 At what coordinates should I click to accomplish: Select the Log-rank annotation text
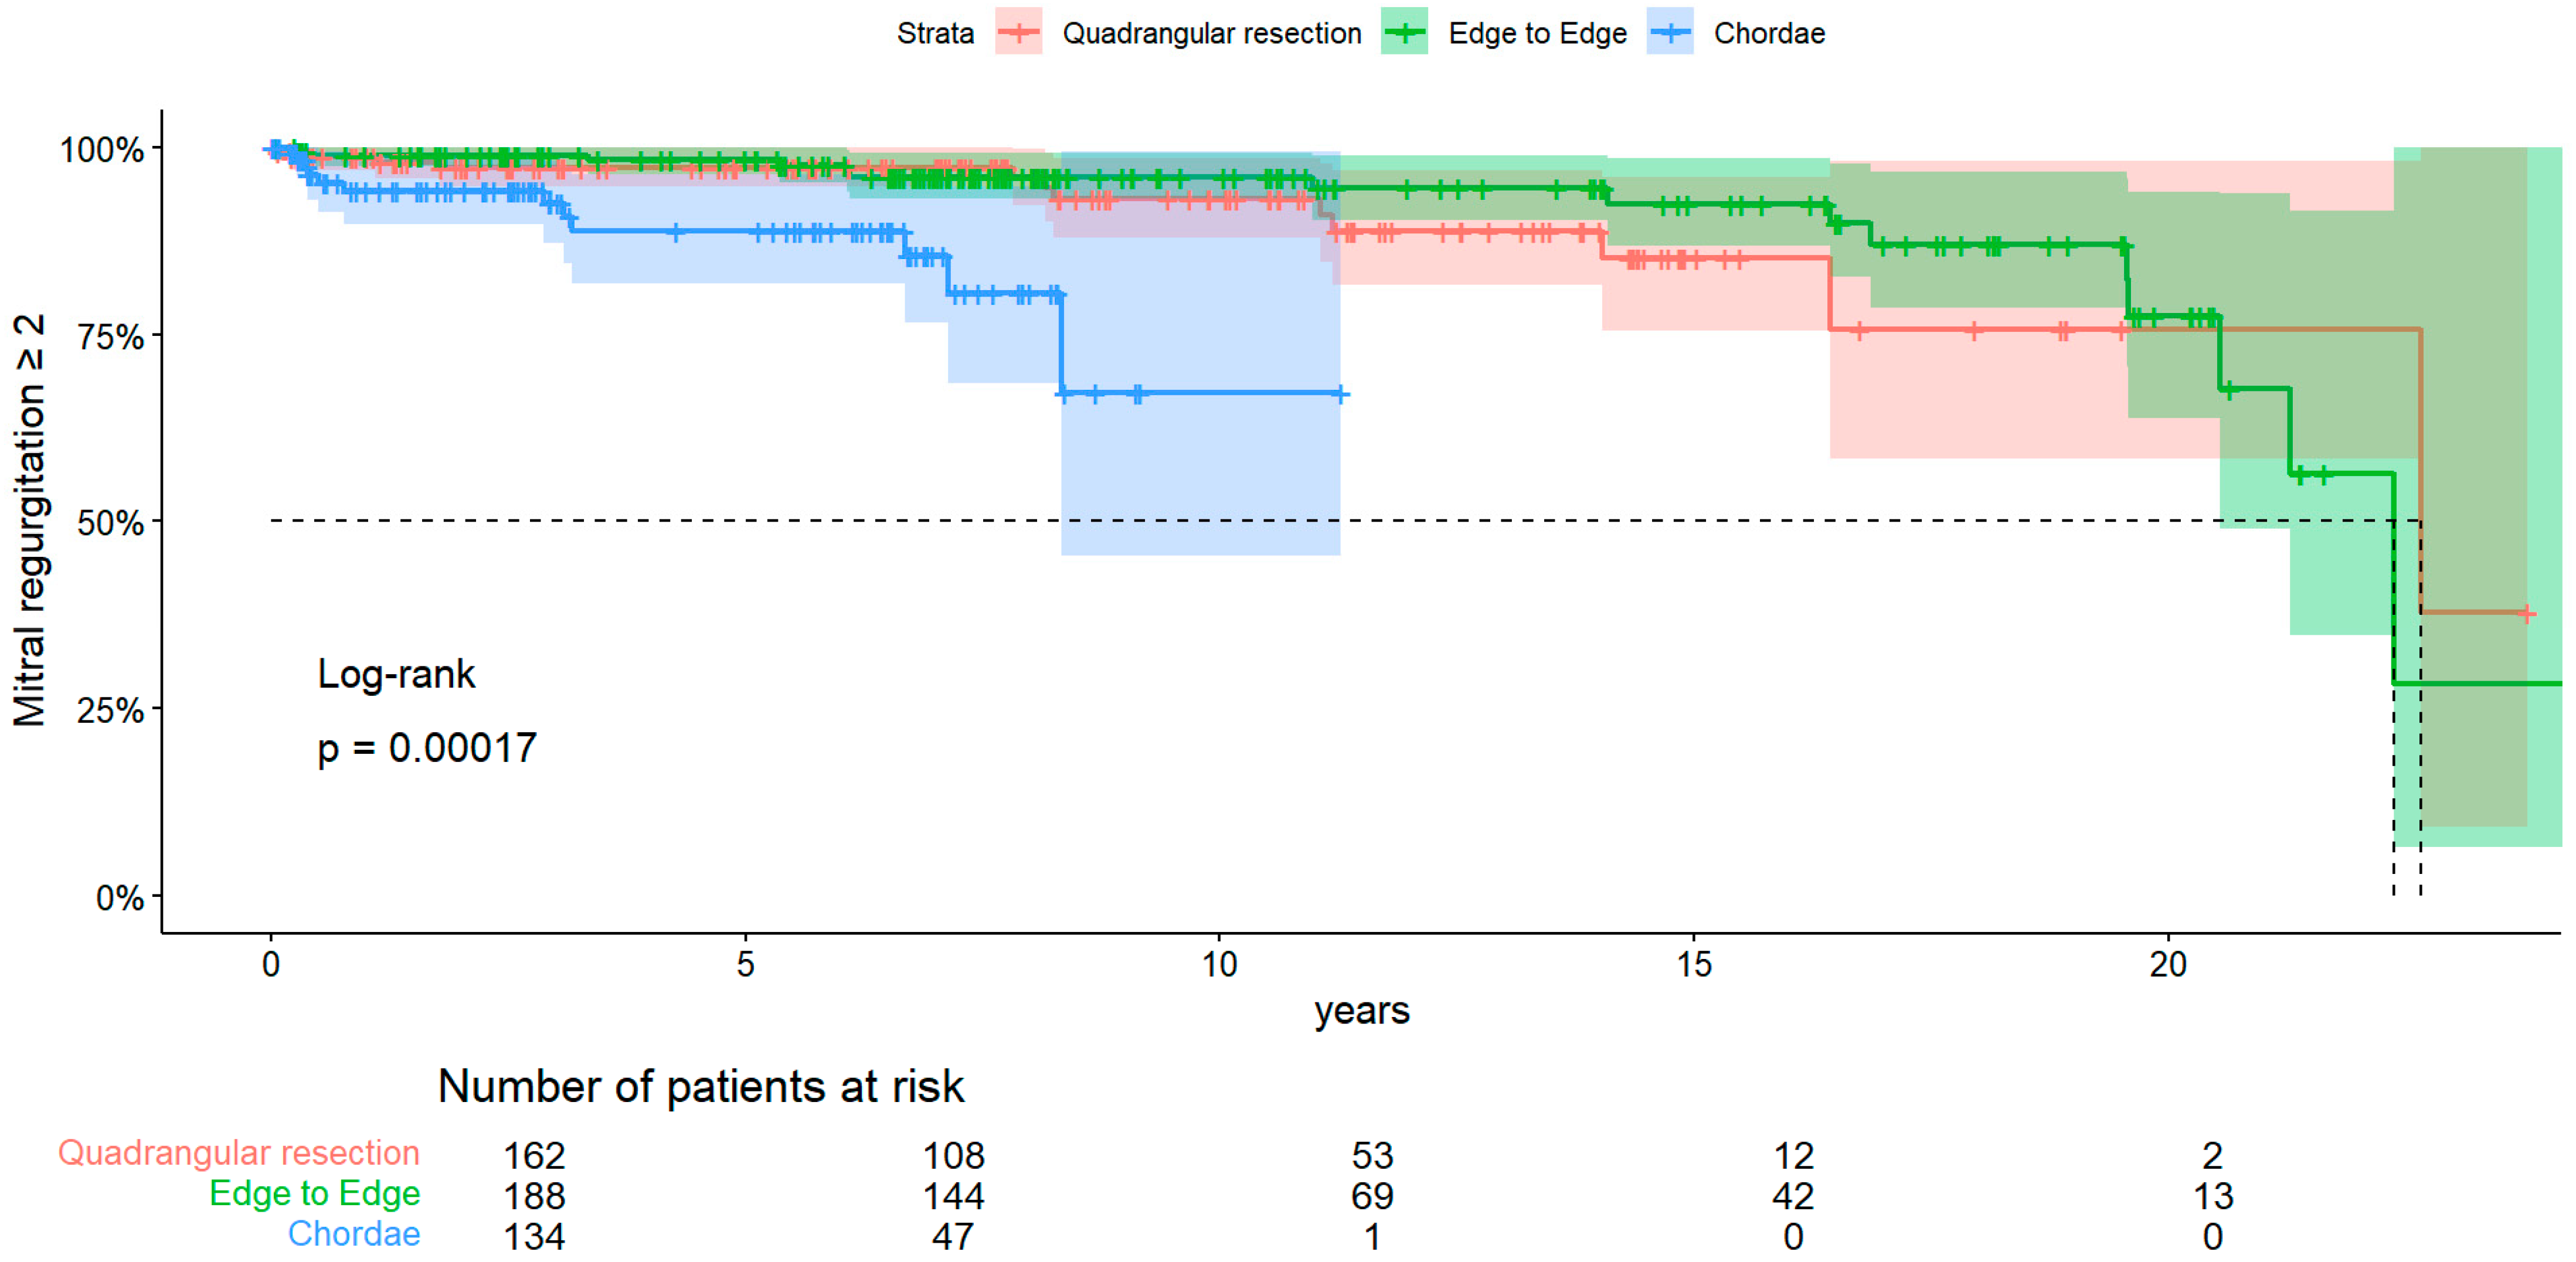[396, 674]
